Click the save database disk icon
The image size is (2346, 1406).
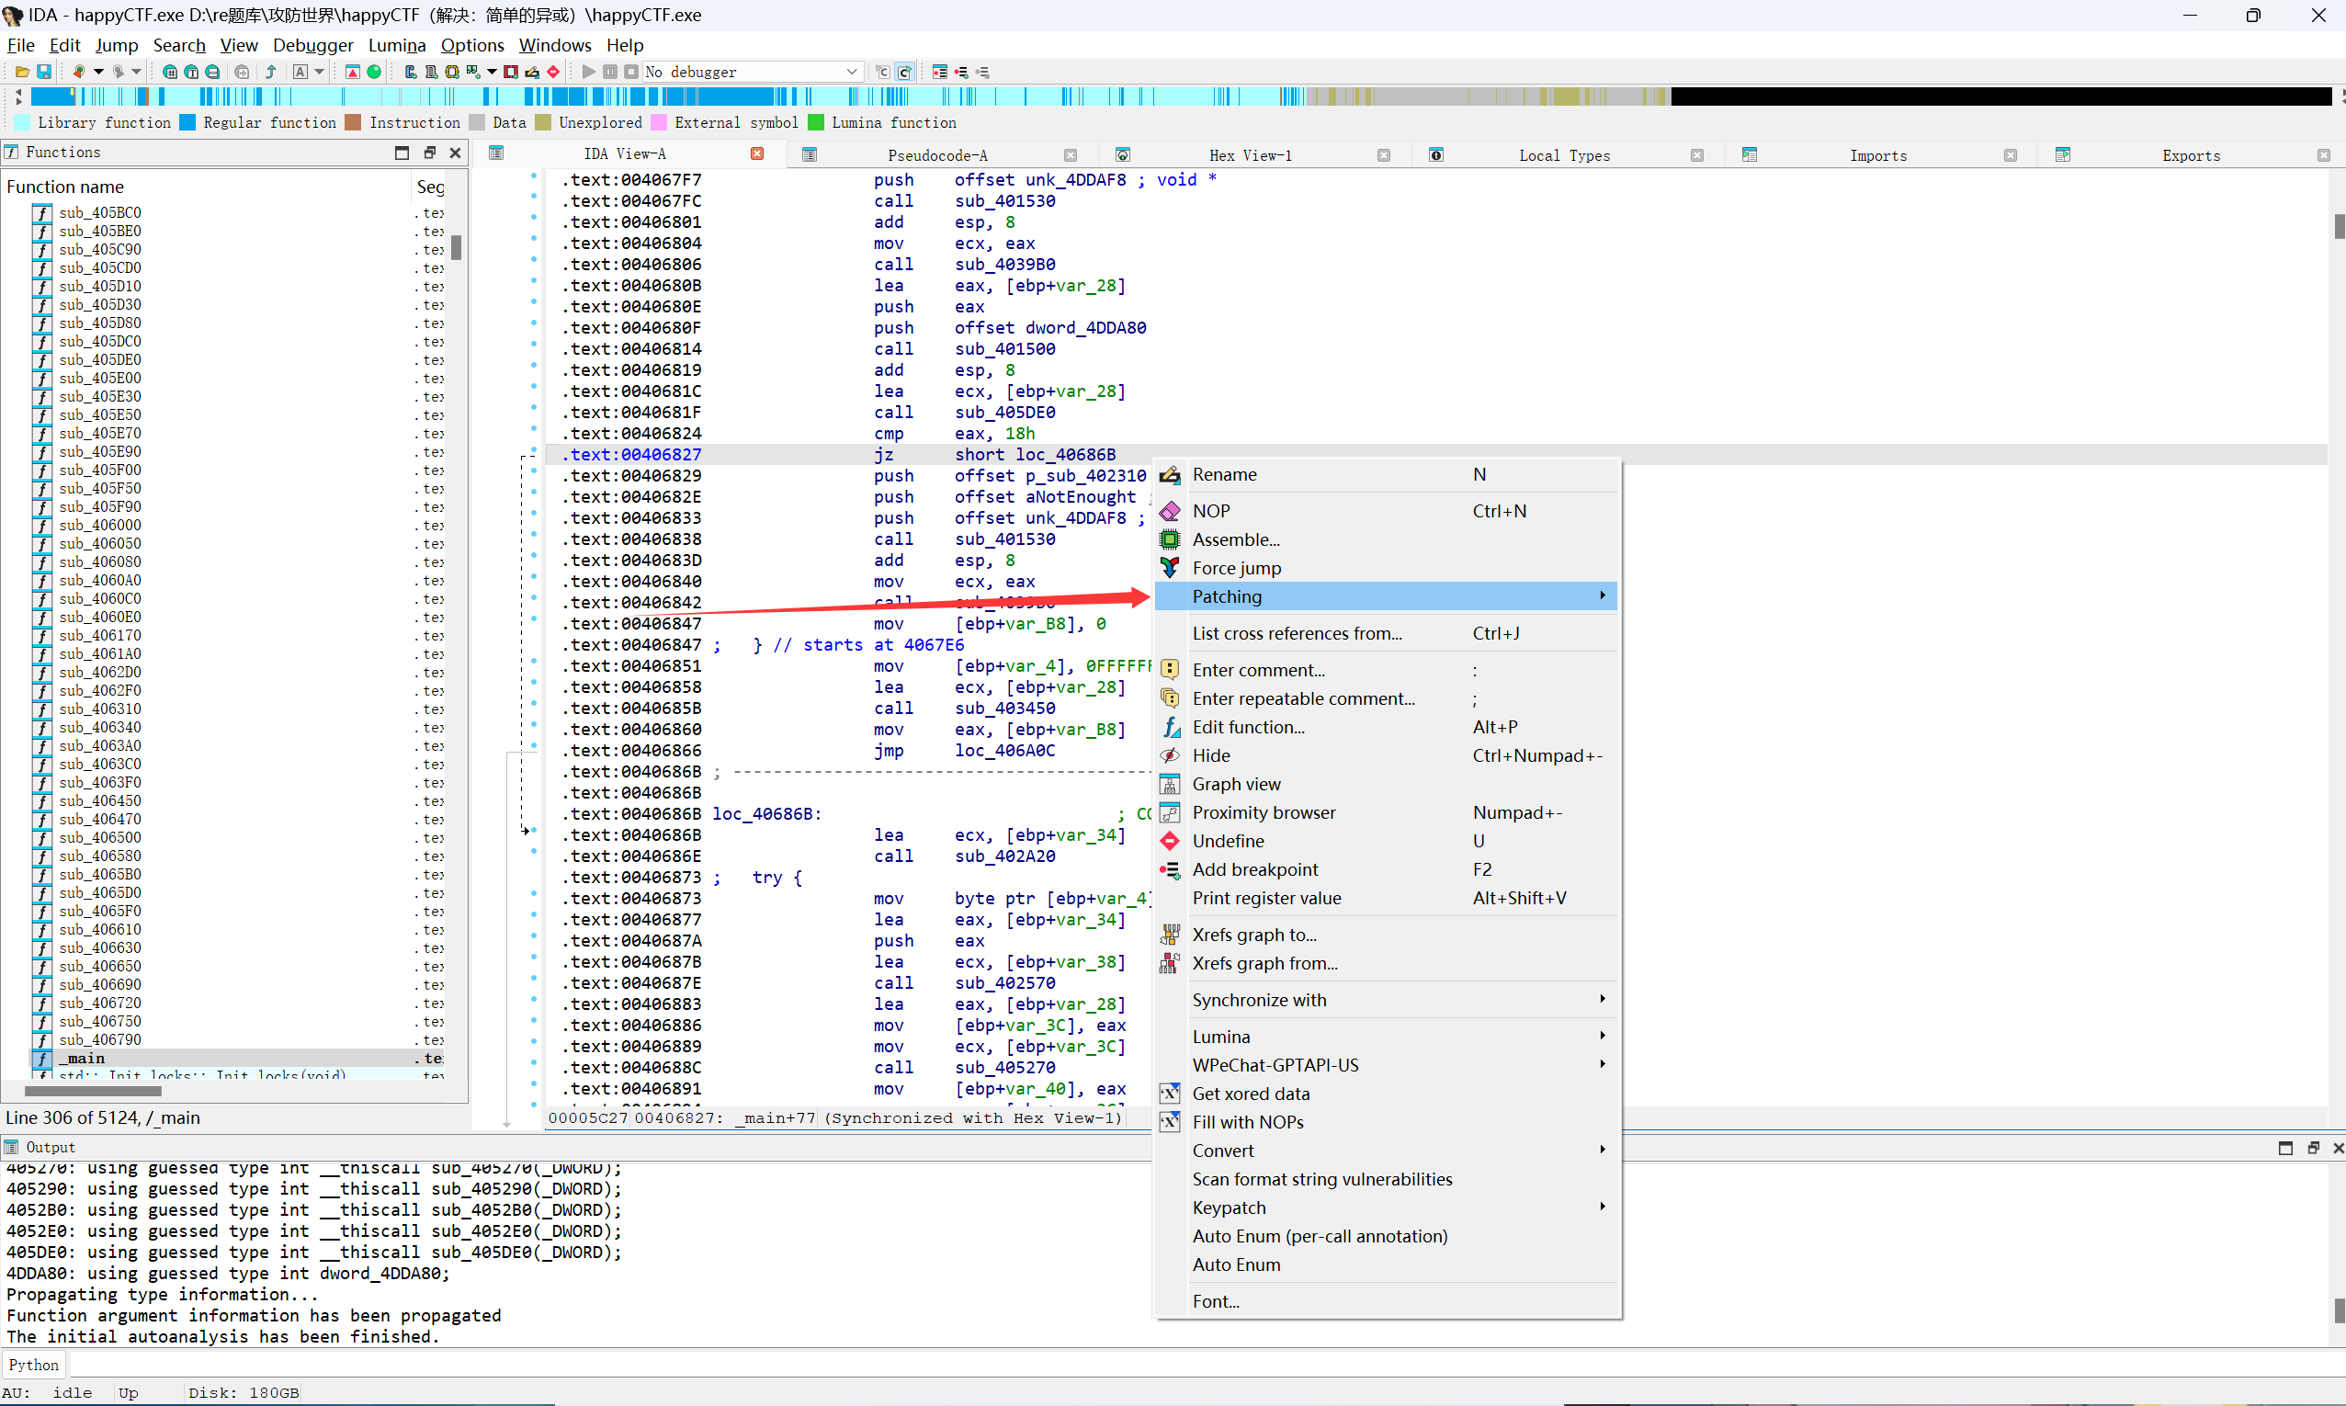[43, 72]
